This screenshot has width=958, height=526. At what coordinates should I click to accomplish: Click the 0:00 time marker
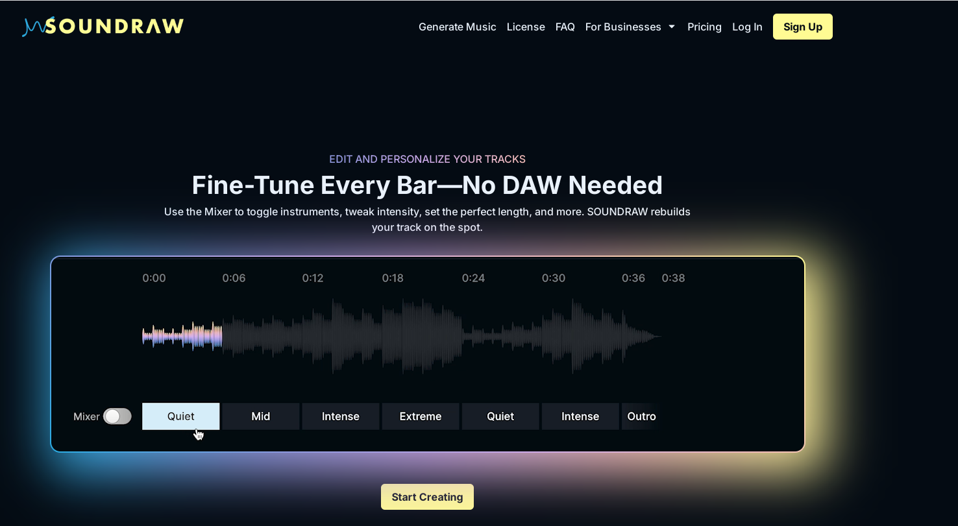click(x=154, y=278)
